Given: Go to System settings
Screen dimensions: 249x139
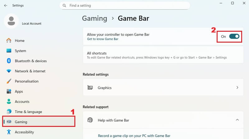Looking at the screenshot, I should [39, 51].
